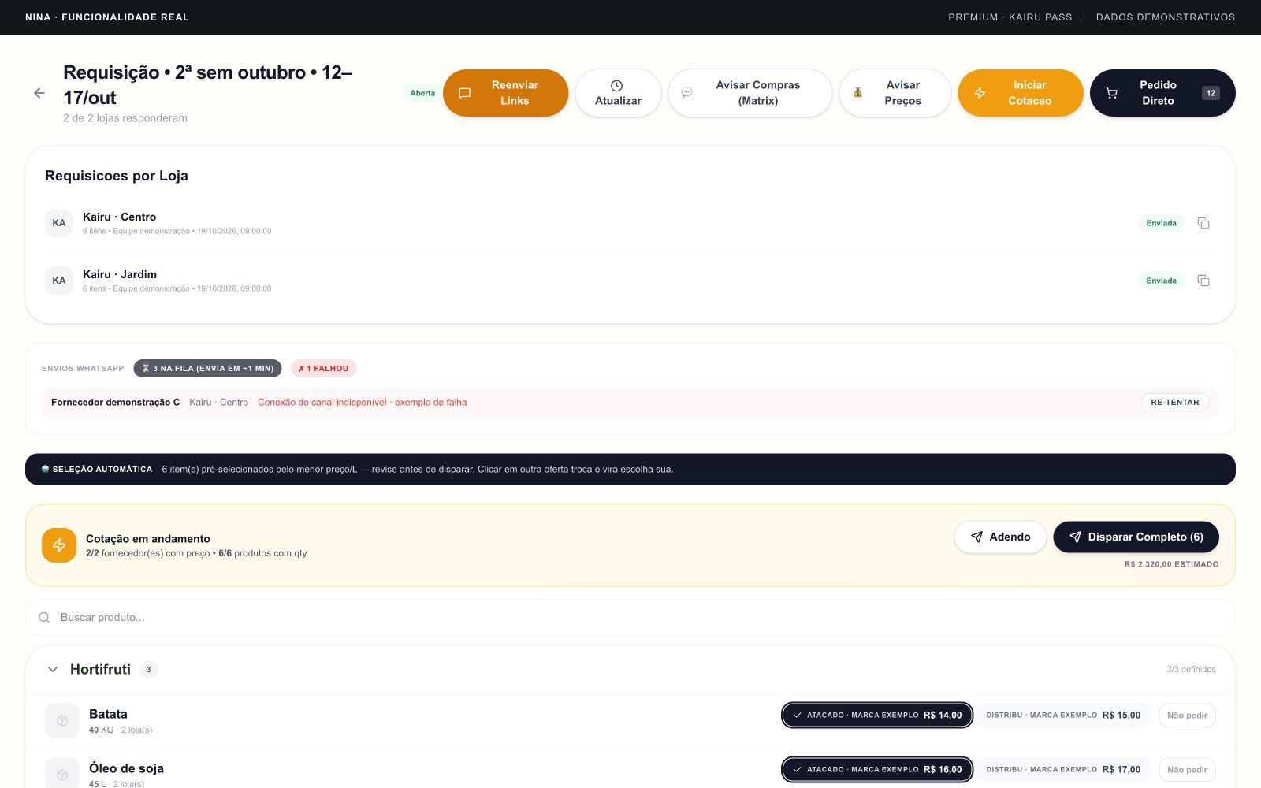Click the Óleo de soja product box icon

[62, 773]
